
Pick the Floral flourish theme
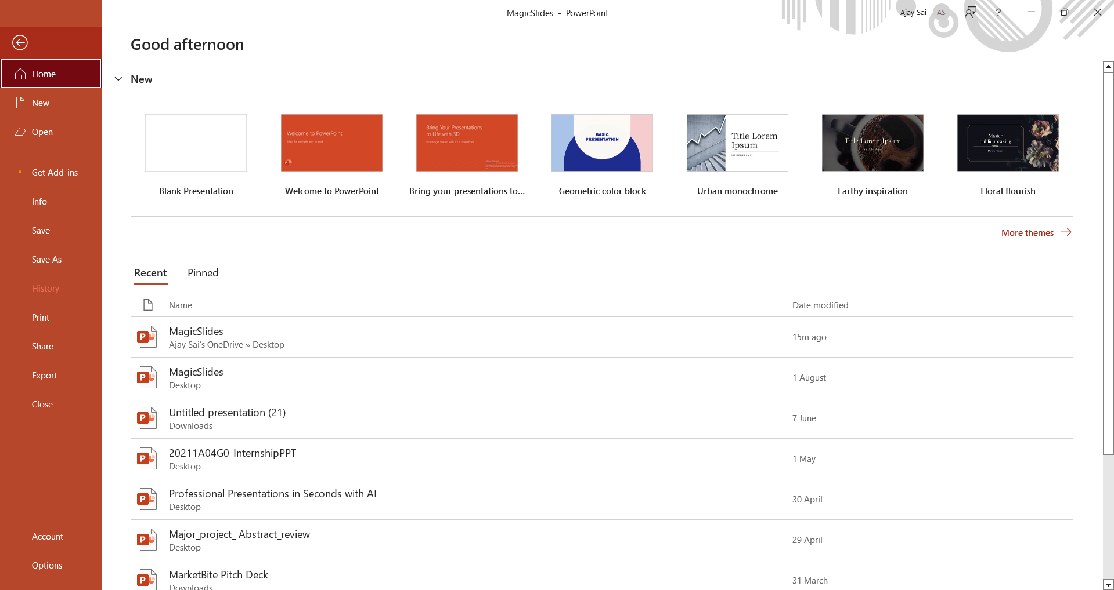1008,155
